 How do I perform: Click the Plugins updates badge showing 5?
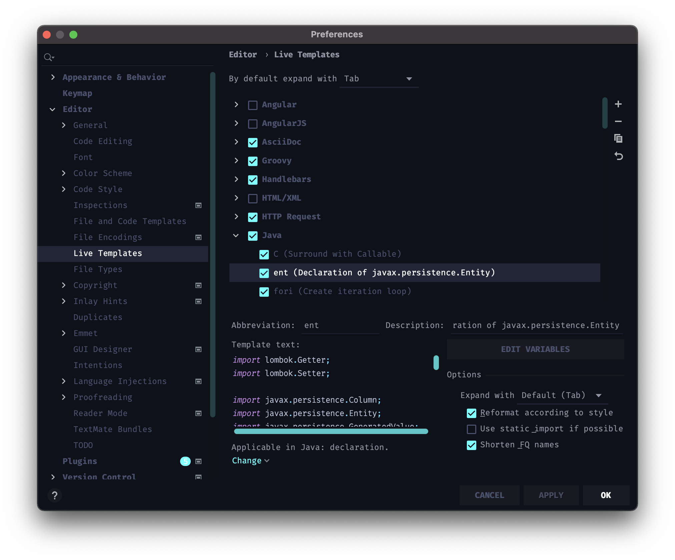[x=185, y=461]
